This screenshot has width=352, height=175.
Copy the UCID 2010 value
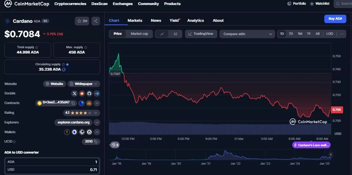96,142
